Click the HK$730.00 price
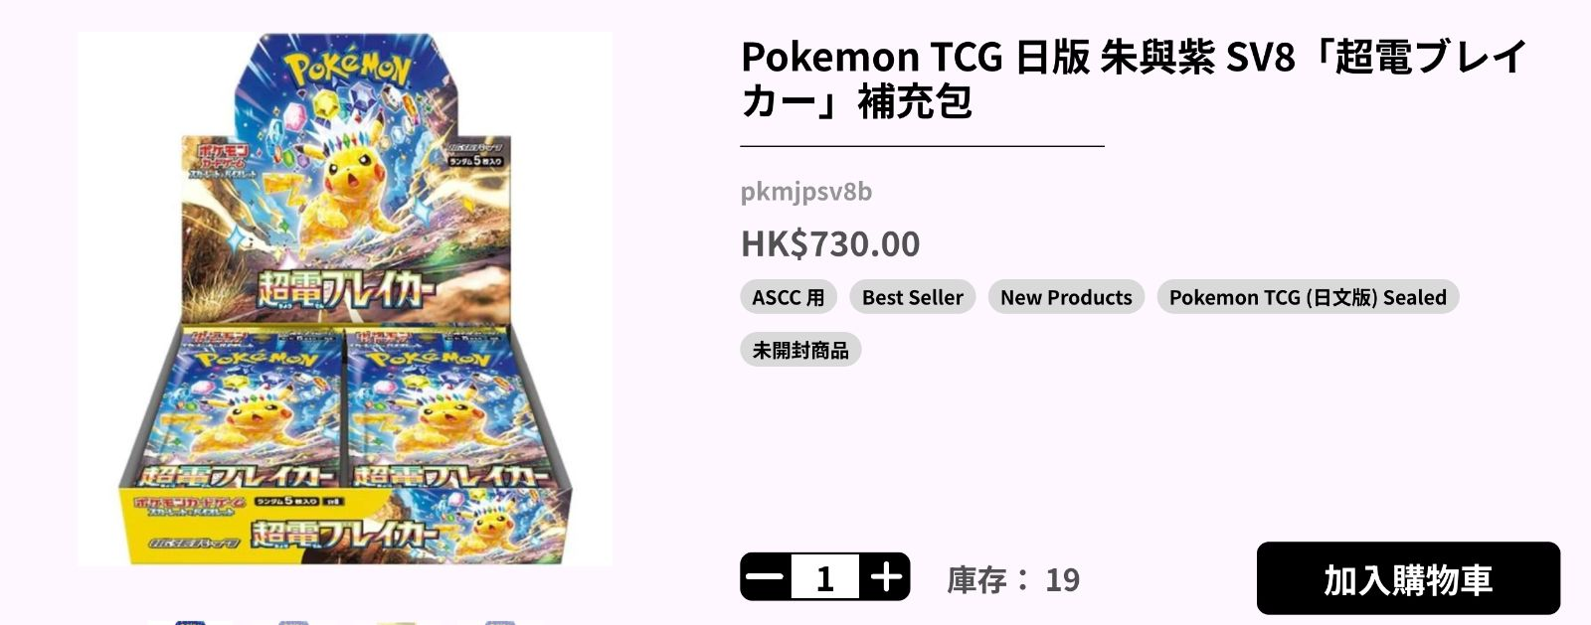The height and width of the screenshot is (625, 1591). 830,243
